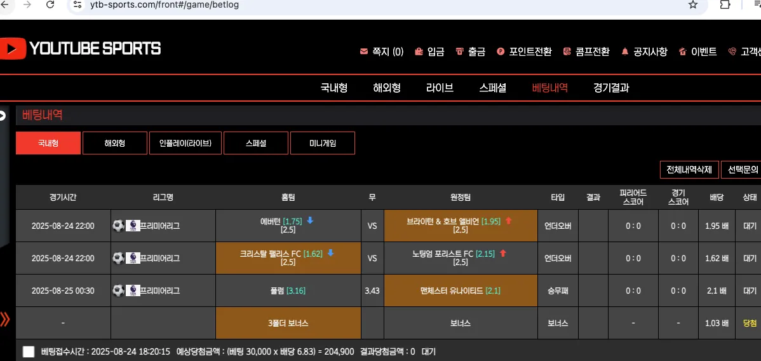This screenshot has height=361, width=761.
Task: Click the browser address bar URL
Action: 164,5
